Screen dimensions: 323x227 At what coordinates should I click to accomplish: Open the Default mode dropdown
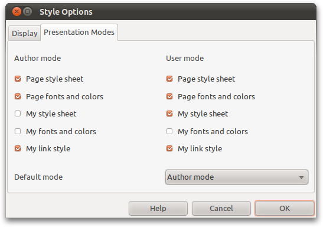[x=237, y=177]
